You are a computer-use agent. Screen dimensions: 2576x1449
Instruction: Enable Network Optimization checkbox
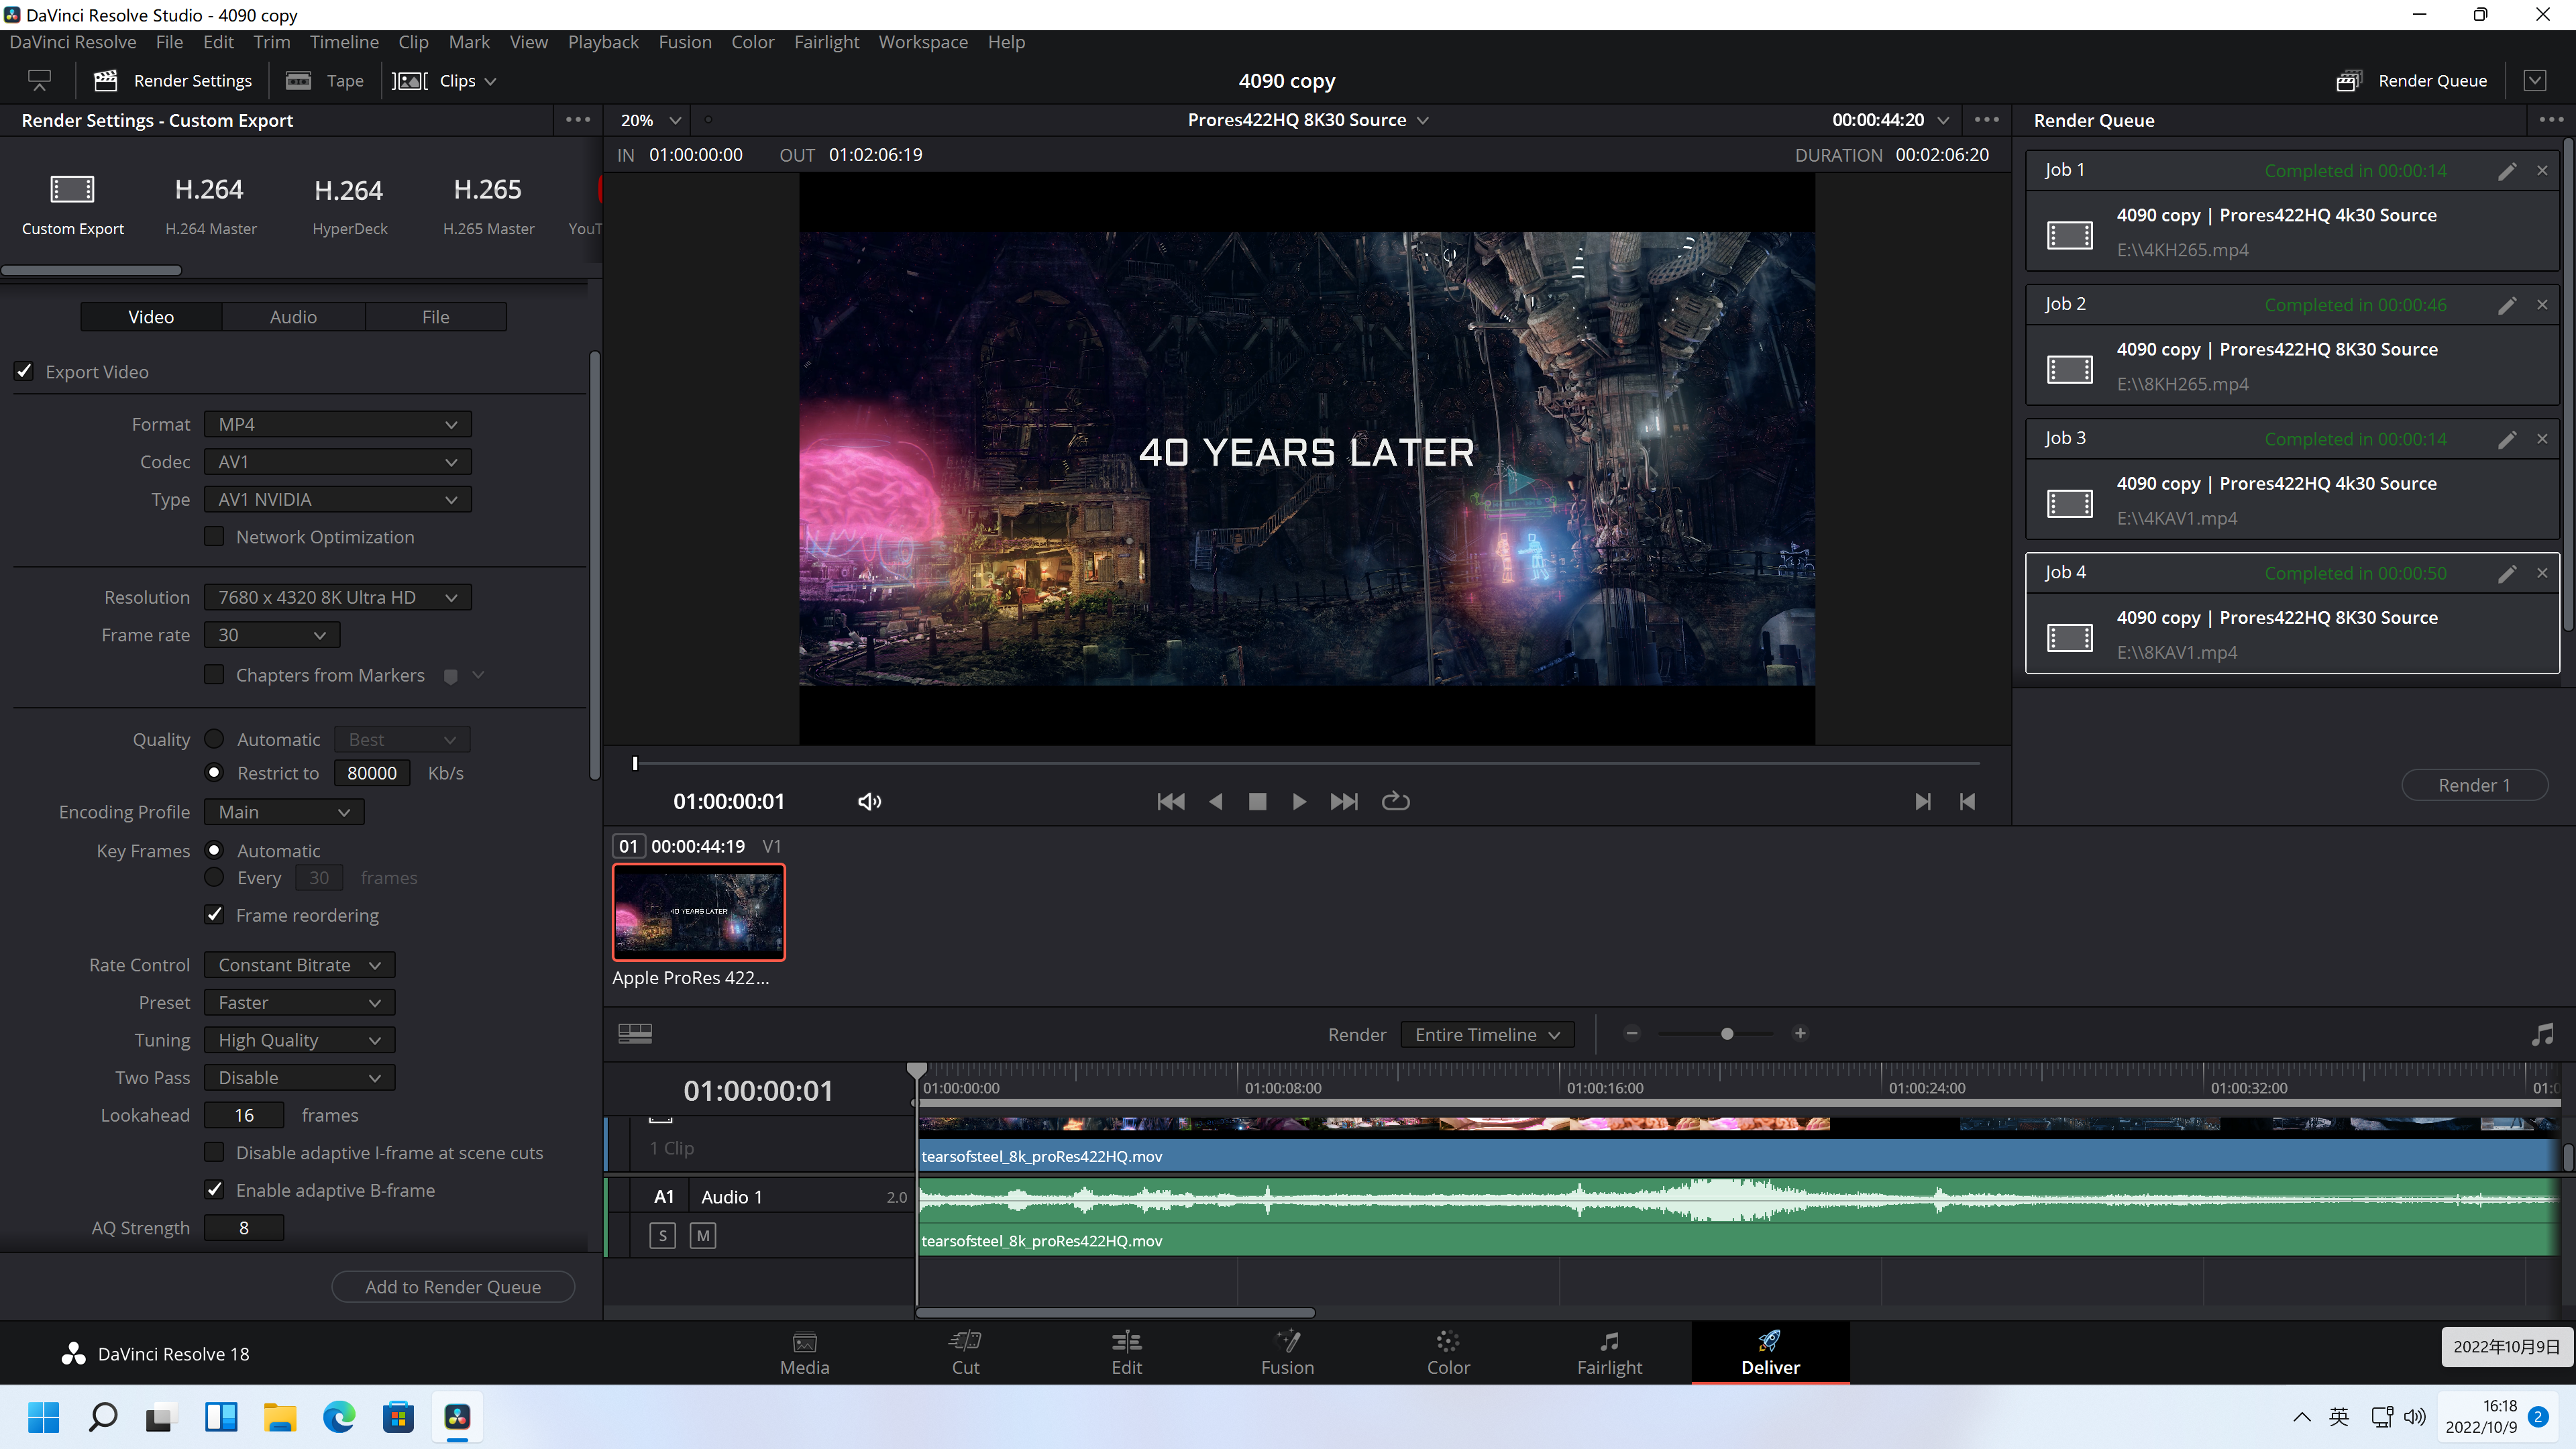point(214,536)
